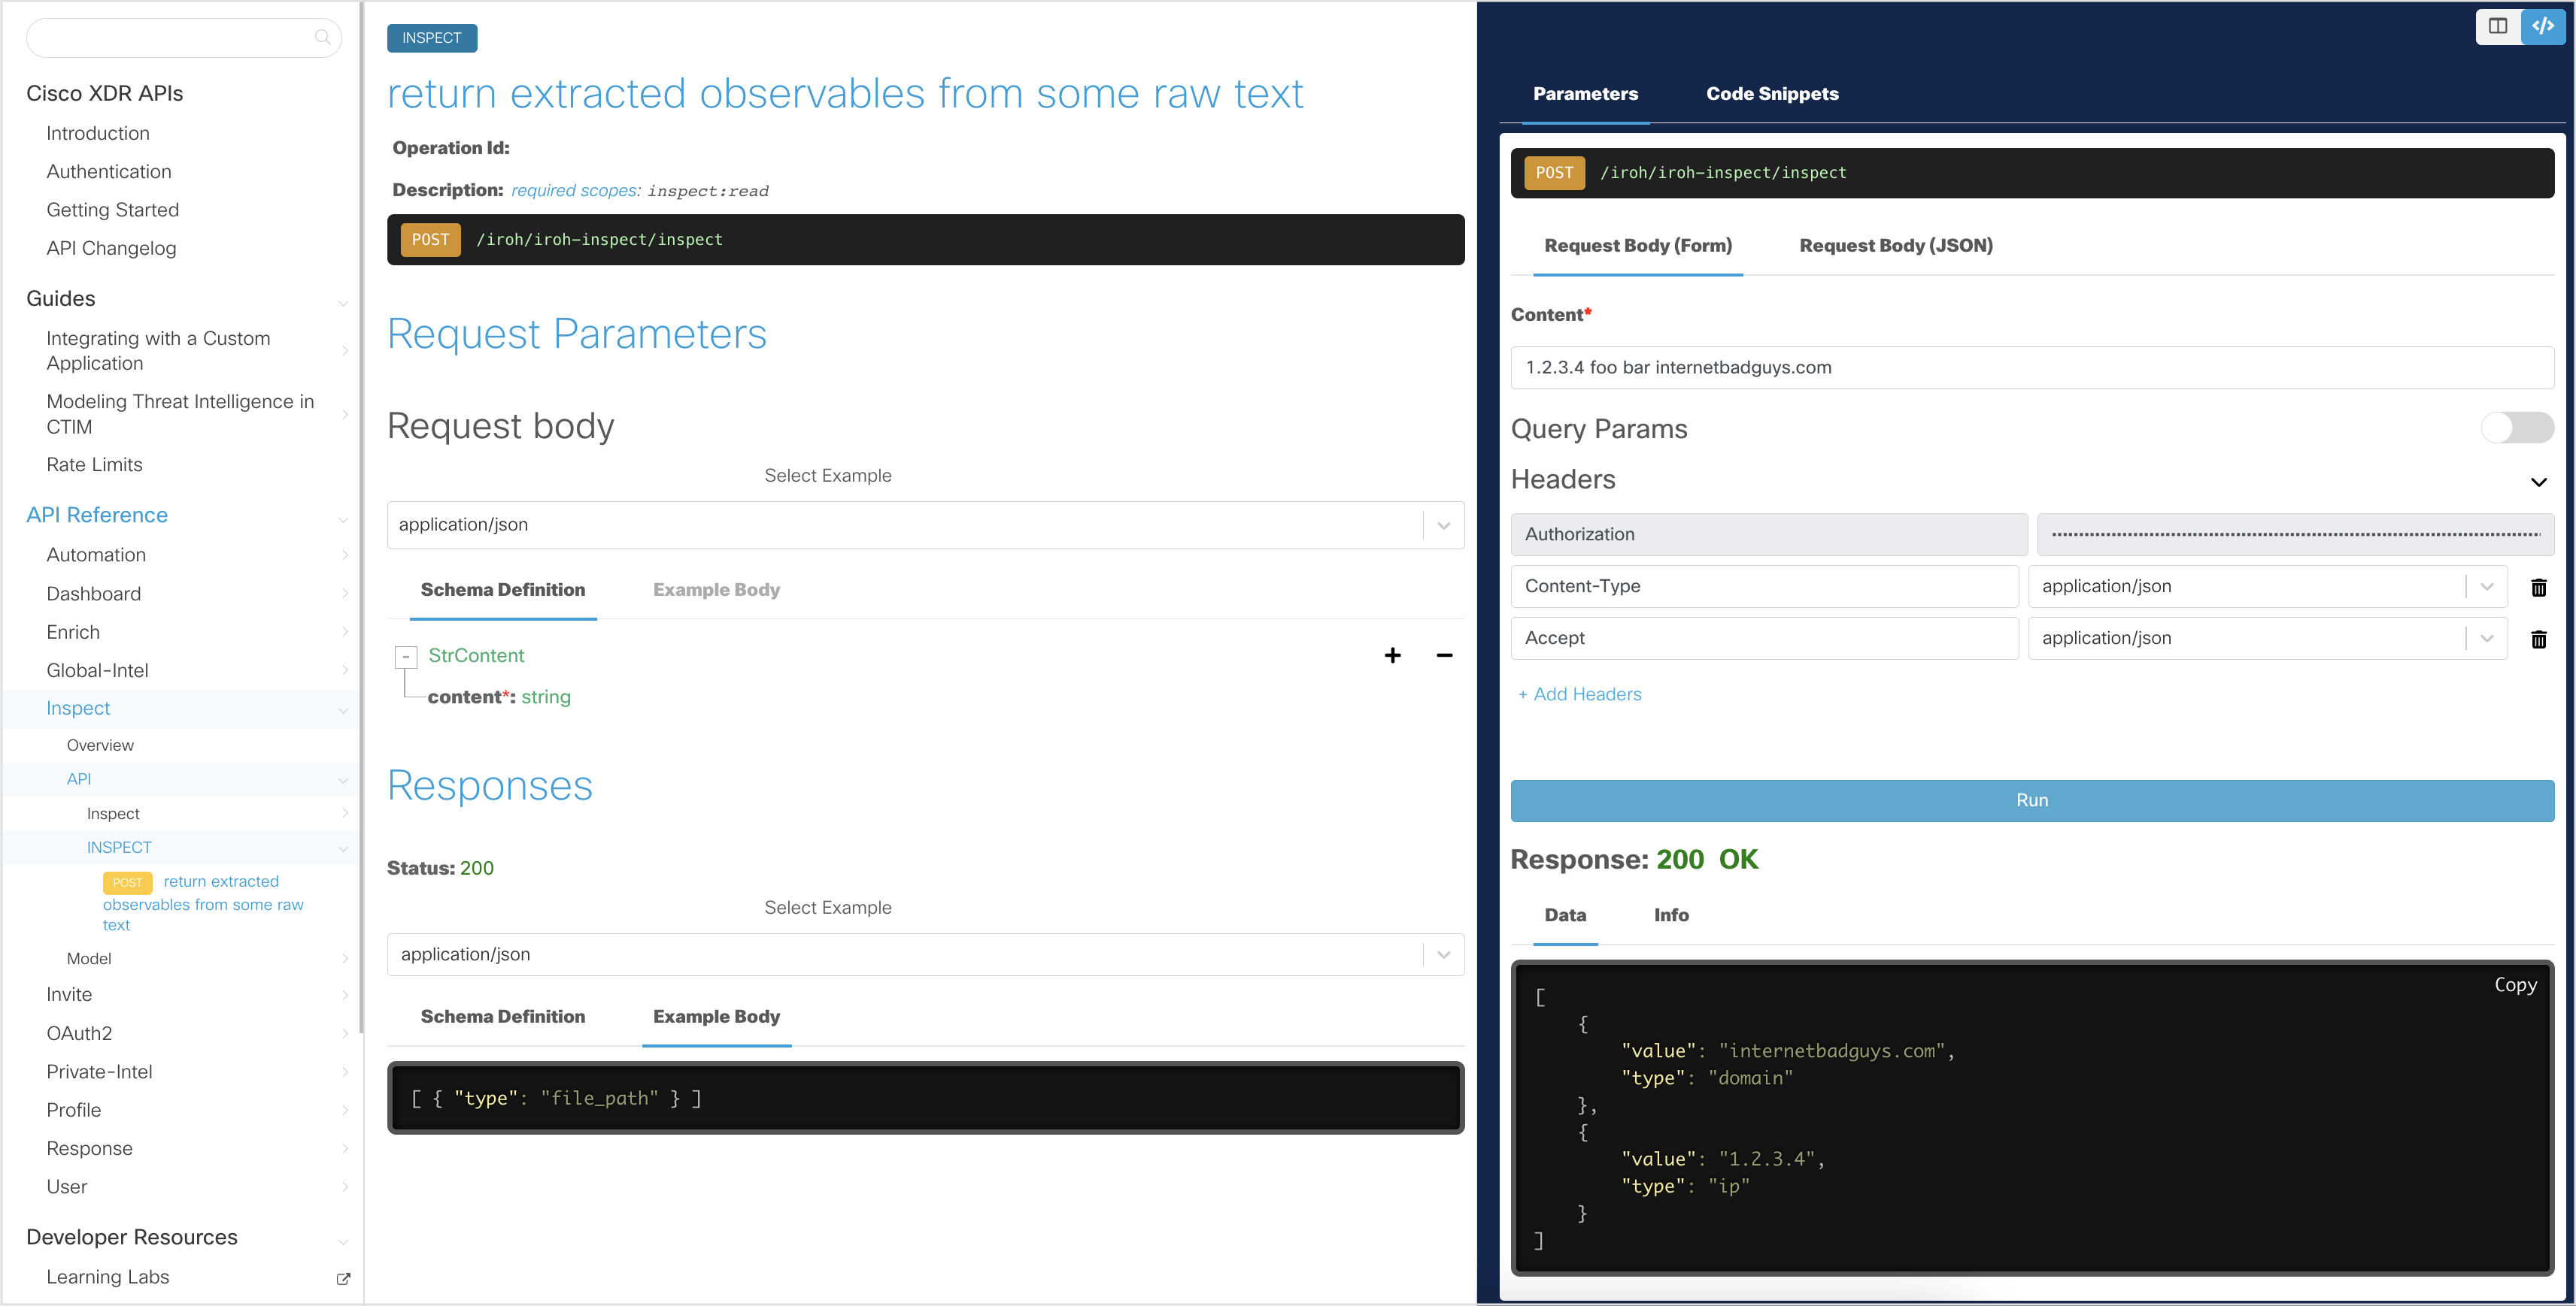Switch to split panel layout view icon

click(x=2497, y=26)
